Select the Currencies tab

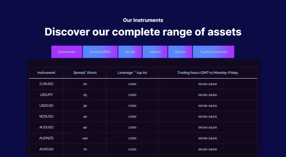[67, 52]
